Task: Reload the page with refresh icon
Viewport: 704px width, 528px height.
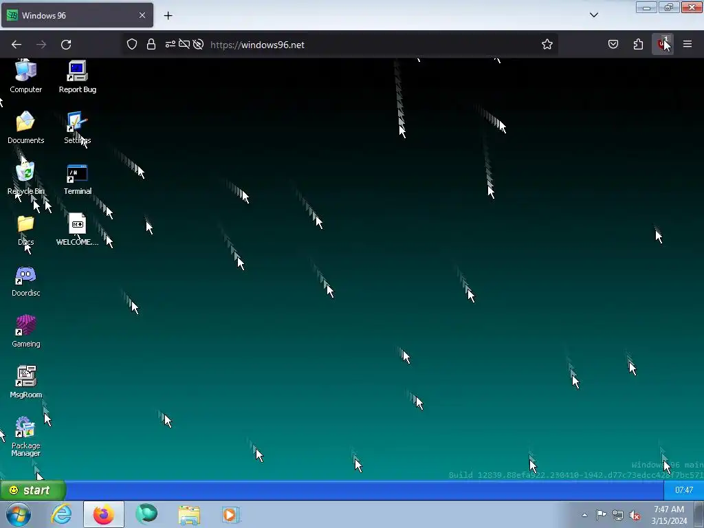Action: pyautogui.click(x=66, y=45)
